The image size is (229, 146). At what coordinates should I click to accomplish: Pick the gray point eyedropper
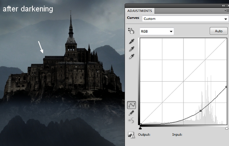(132, 49)
